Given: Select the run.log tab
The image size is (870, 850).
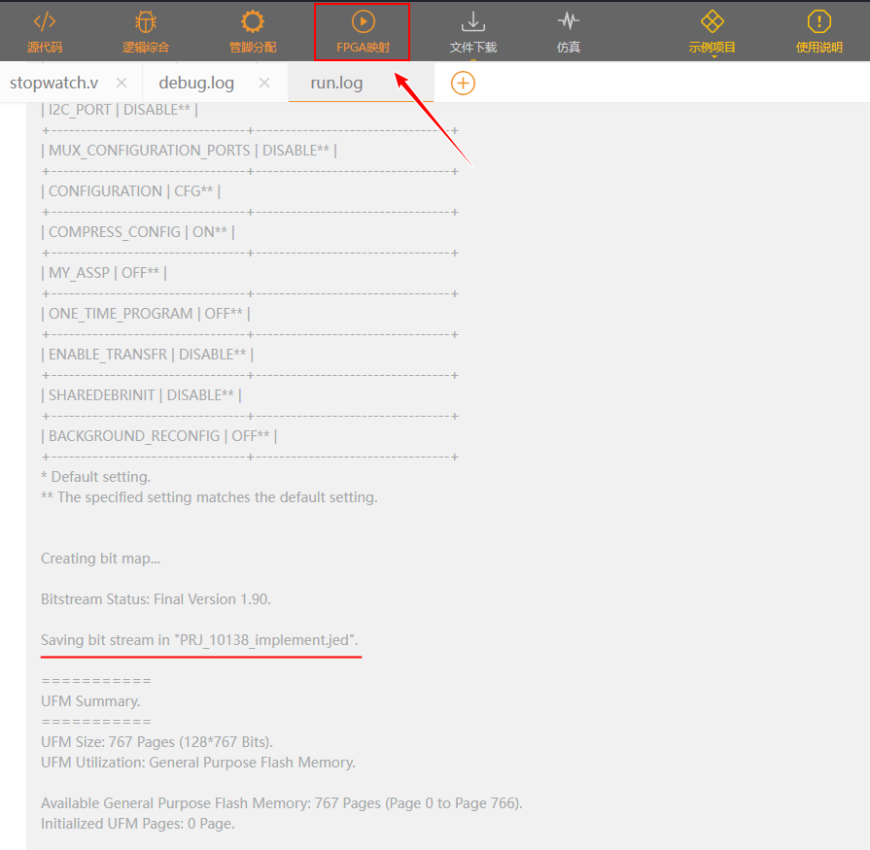Looking at the screenshot, I should [x=336, y=83].
